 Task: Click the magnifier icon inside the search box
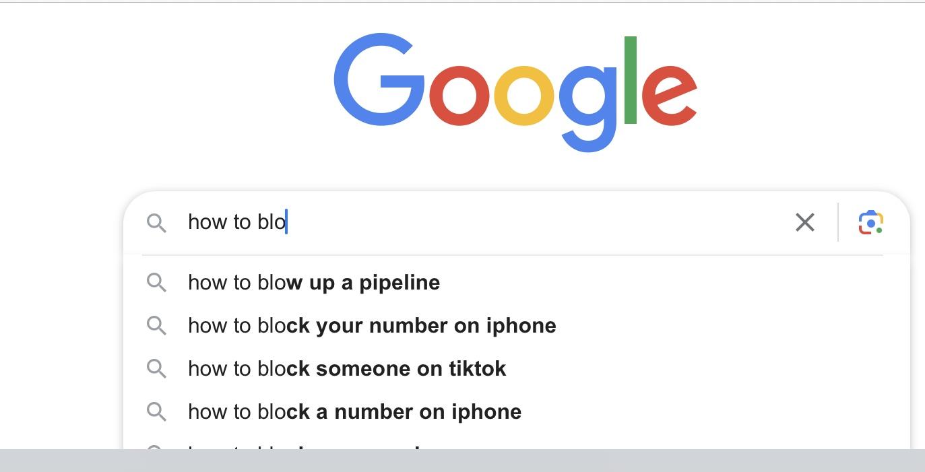tap(156, 223)
